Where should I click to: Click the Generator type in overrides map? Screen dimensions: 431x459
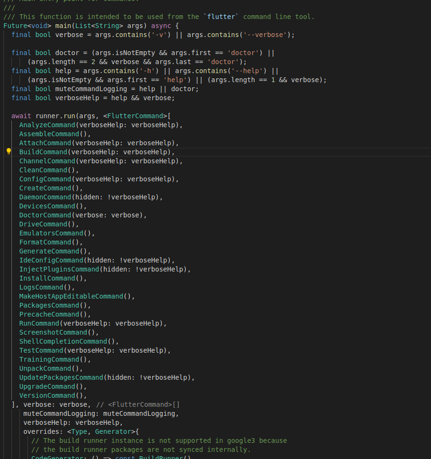pos(113,431)
